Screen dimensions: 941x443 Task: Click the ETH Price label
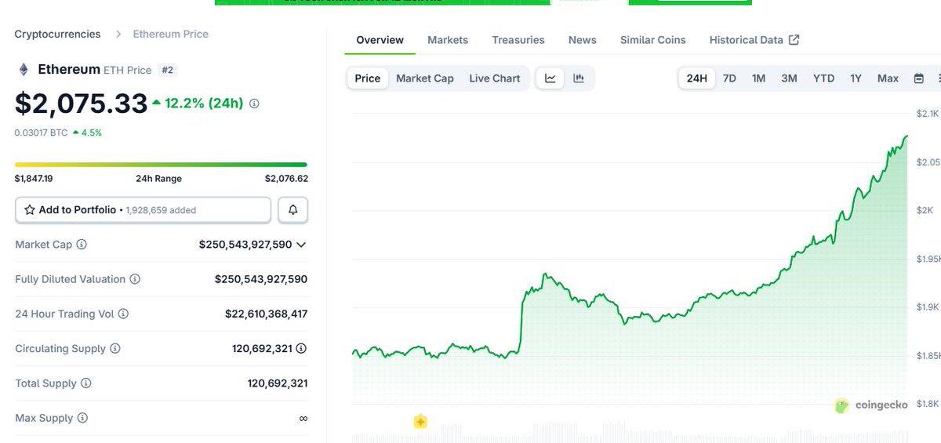click(128, 70)
